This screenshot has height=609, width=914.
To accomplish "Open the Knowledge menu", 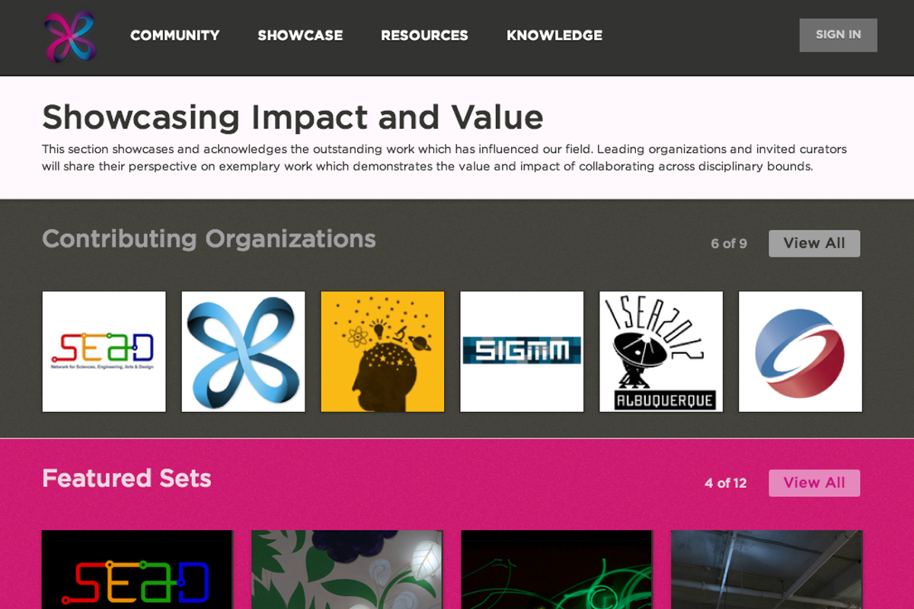I will [x=554, y=36].
